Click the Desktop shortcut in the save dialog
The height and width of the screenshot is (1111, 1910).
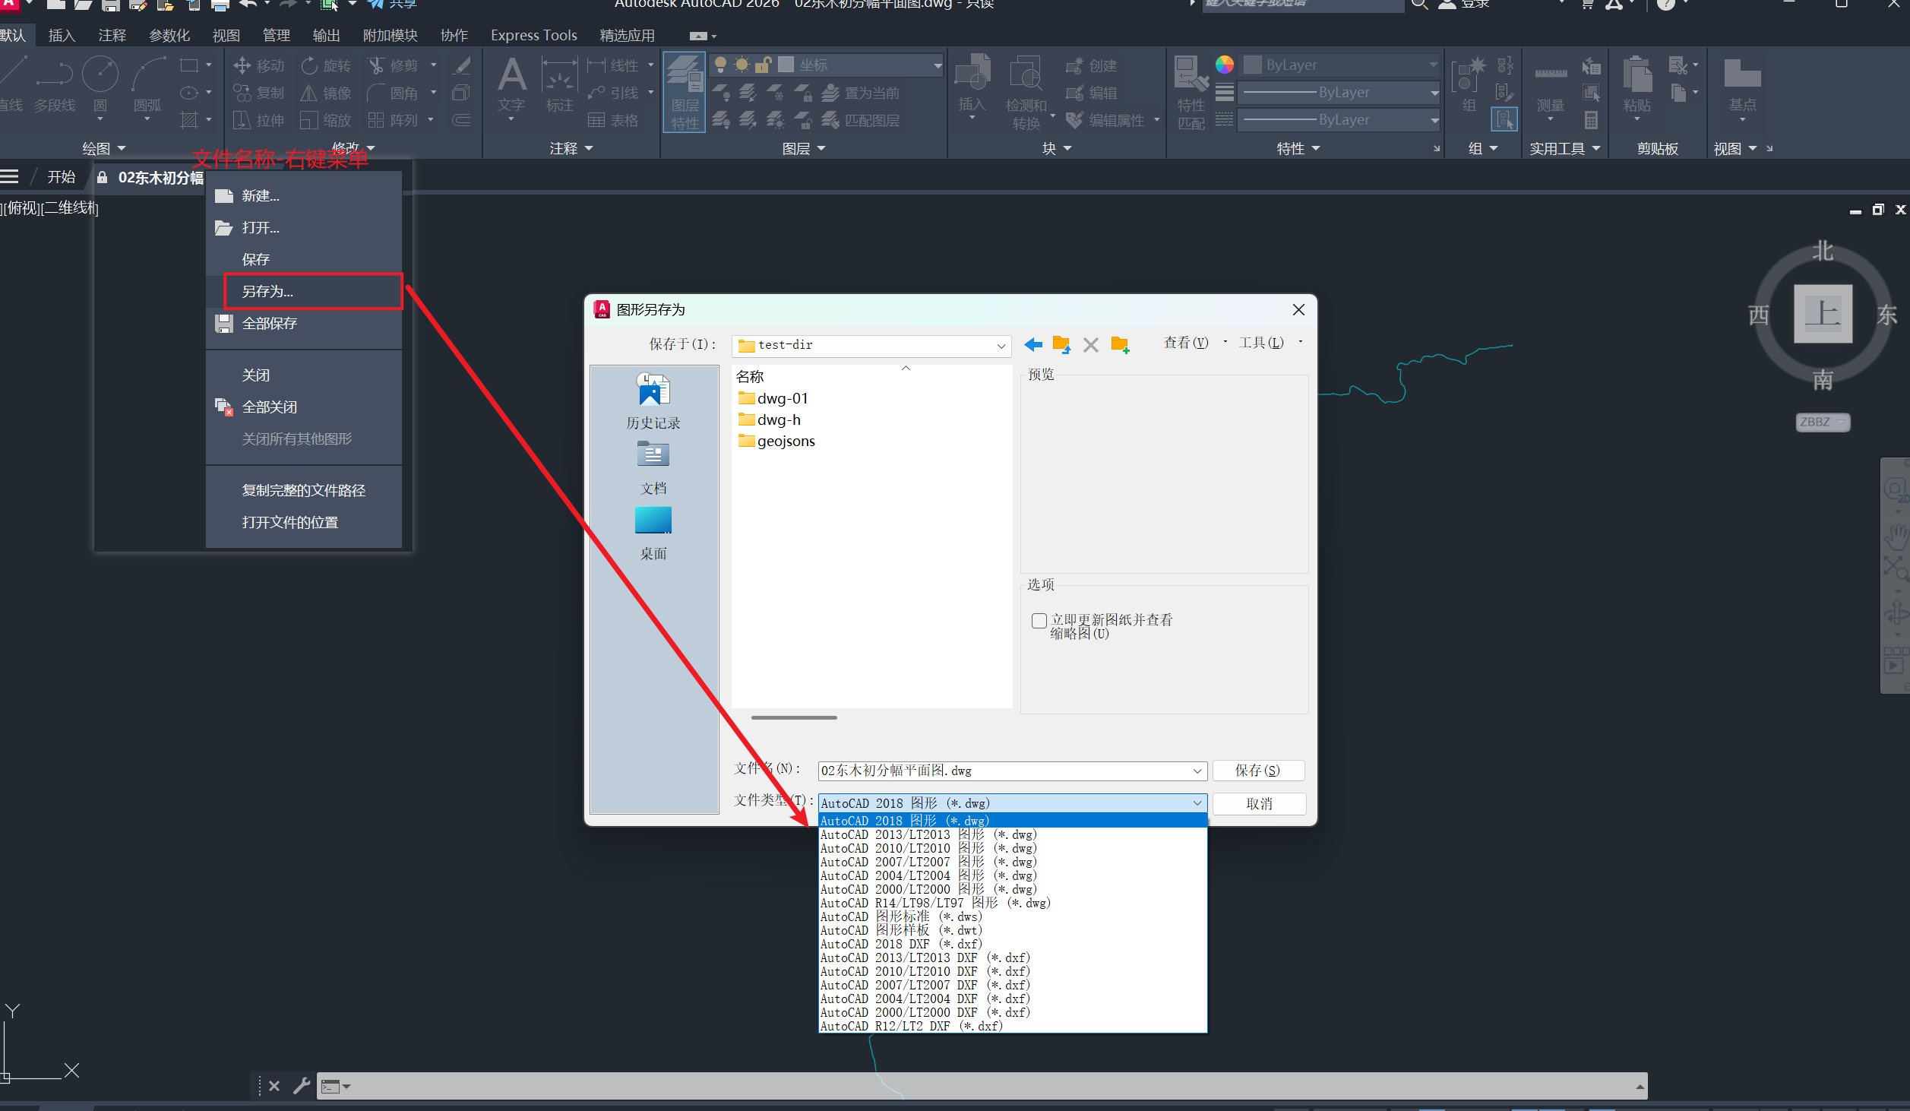pos(653,532)
